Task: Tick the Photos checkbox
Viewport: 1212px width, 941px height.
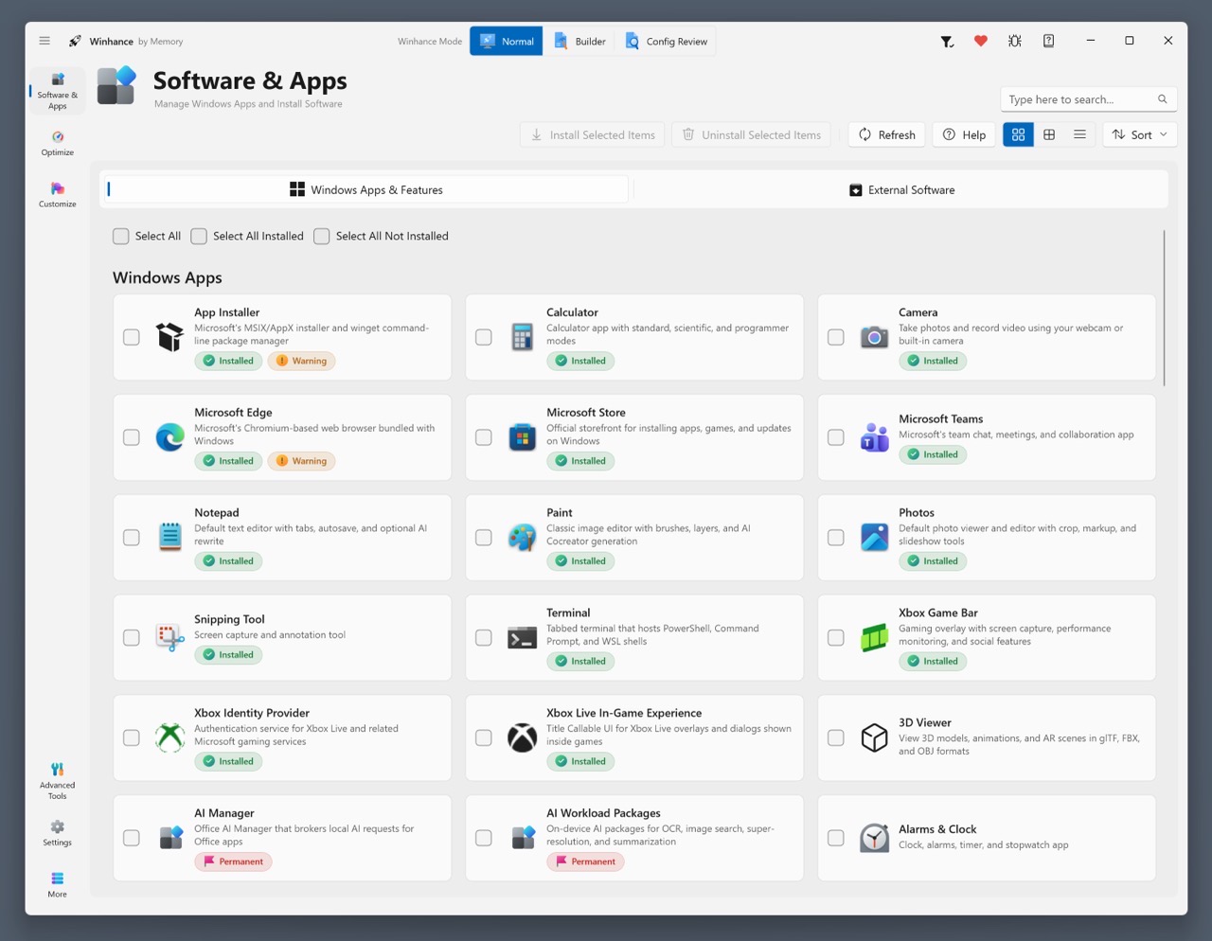Action: pyautogui.click(x=836, y=538)
